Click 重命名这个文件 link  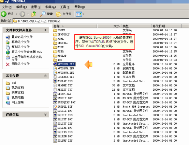pos(22,37)
